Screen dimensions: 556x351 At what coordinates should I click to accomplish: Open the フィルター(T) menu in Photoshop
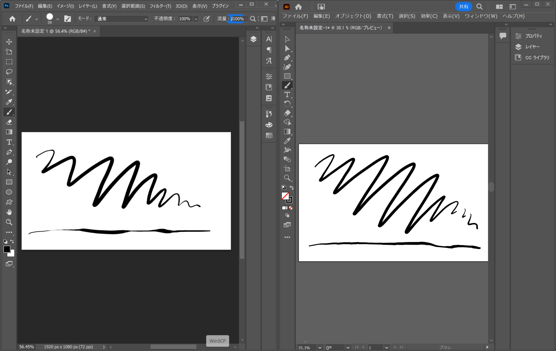[x=160, y=6]
